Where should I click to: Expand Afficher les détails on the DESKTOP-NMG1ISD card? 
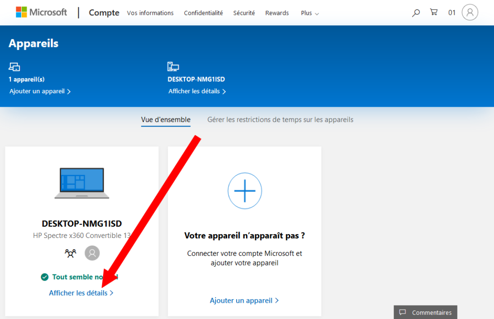(81, 292)
